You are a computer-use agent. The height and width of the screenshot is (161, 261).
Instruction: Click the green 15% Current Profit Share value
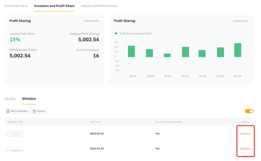click(15, 39)
